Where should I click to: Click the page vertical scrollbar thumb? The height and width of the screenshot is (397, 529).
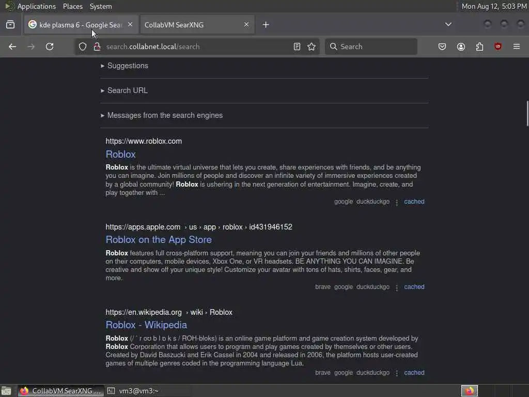coord(527,113)
